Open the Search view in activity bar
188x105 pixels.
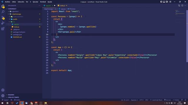click(3, 12)
